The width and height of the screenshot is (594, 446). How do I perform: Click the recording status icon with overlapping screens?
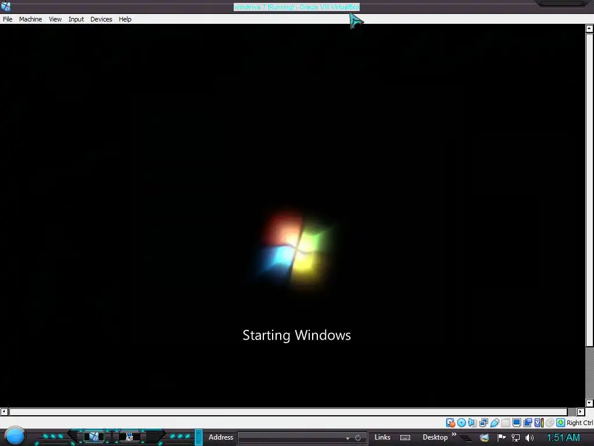[527, 423]
